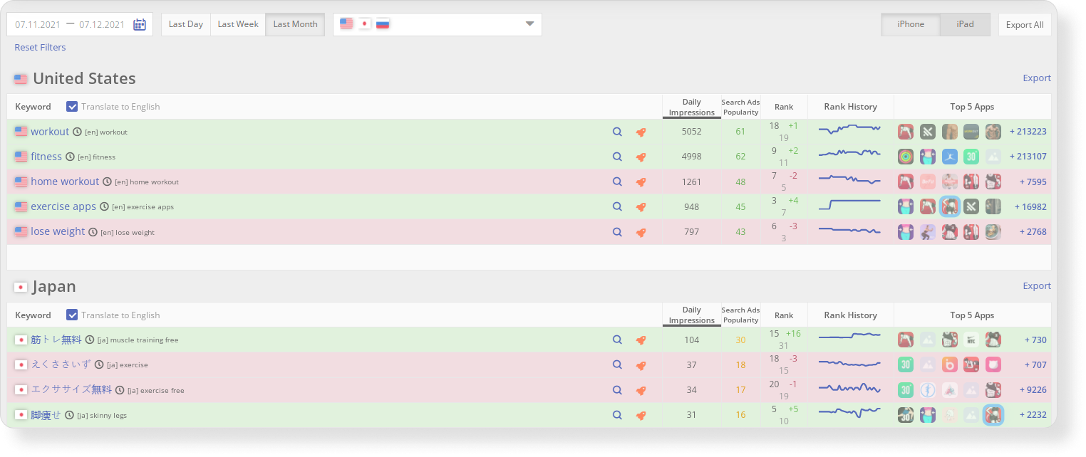1086x457 pixels.
Task: Sort by Daily Impressions in United States table
Action: point(691,107)
